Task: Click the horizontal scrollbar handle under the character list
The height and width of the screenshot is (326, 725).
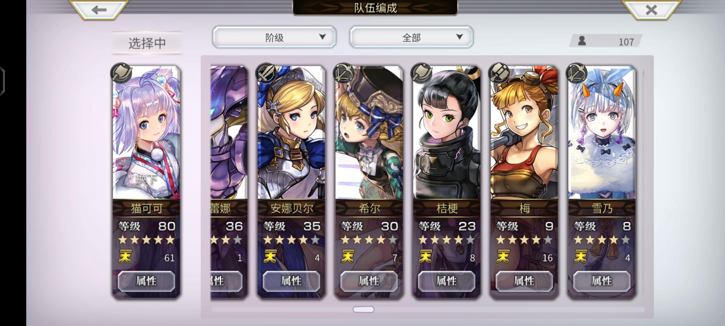Action: point(363,309)
